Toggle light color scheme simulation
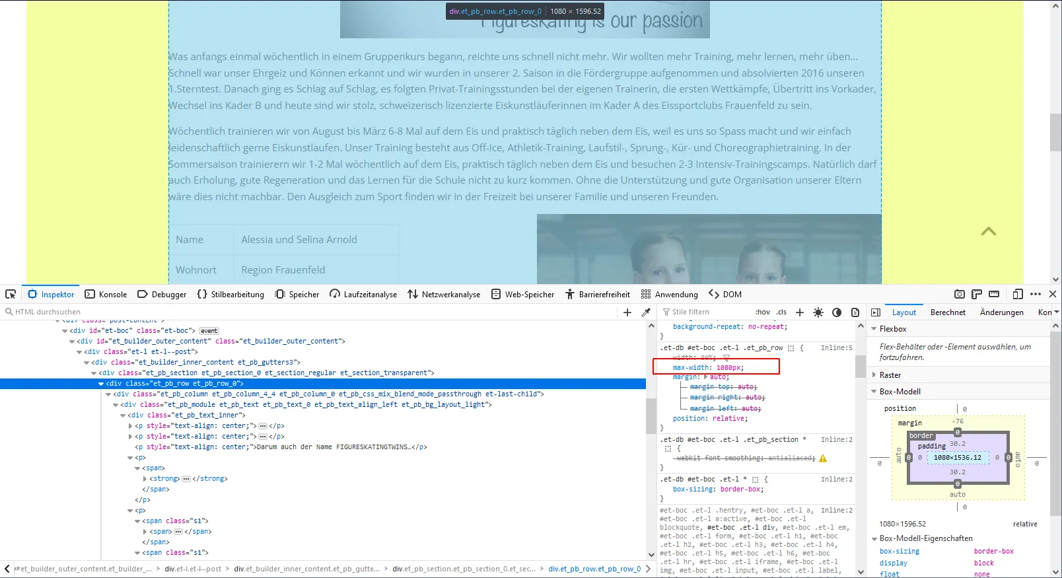The image size is (1062, 578). tap(818, 312)
